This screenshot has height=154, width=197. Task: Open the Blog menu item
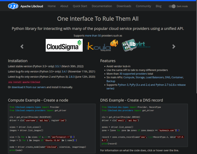(x=159, y=6)
